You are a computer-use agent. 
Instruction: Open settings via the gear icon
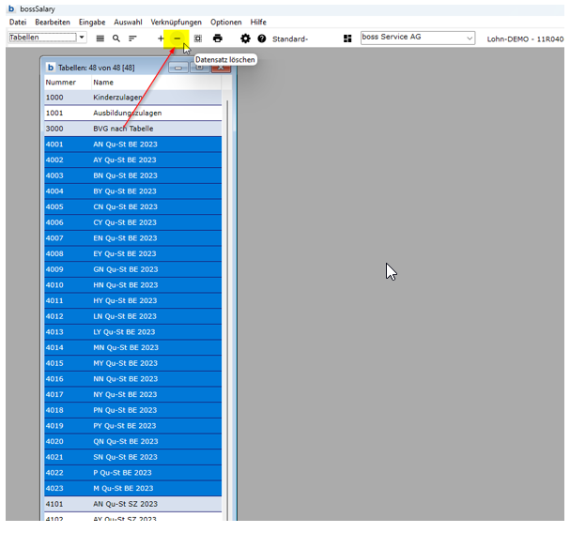(x=245, y=38)
